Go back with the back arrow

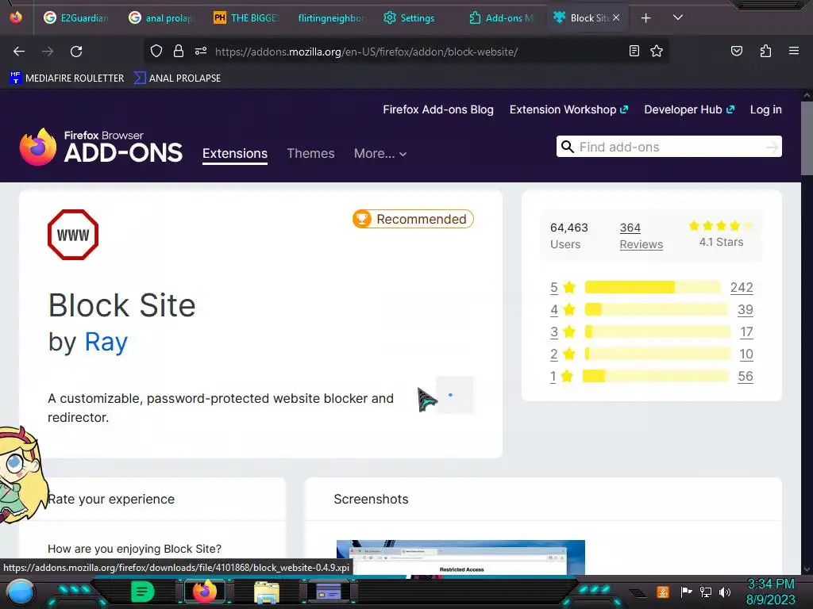[19, 52]
